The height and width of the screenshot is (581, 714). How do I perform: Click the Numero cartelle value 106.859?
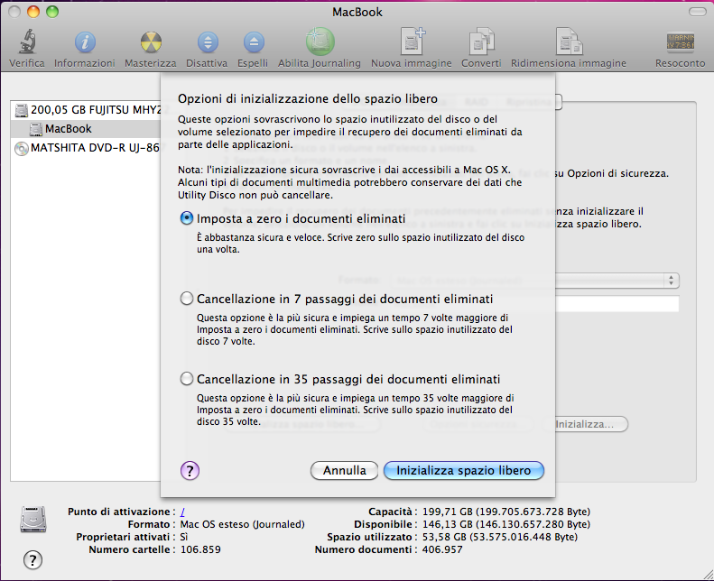[x=200, y=549]
